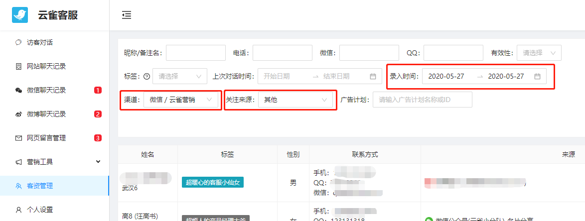585x221 pixels.
Task: Click the 广告计划 name or ID input
Action: tap(422, 100)
